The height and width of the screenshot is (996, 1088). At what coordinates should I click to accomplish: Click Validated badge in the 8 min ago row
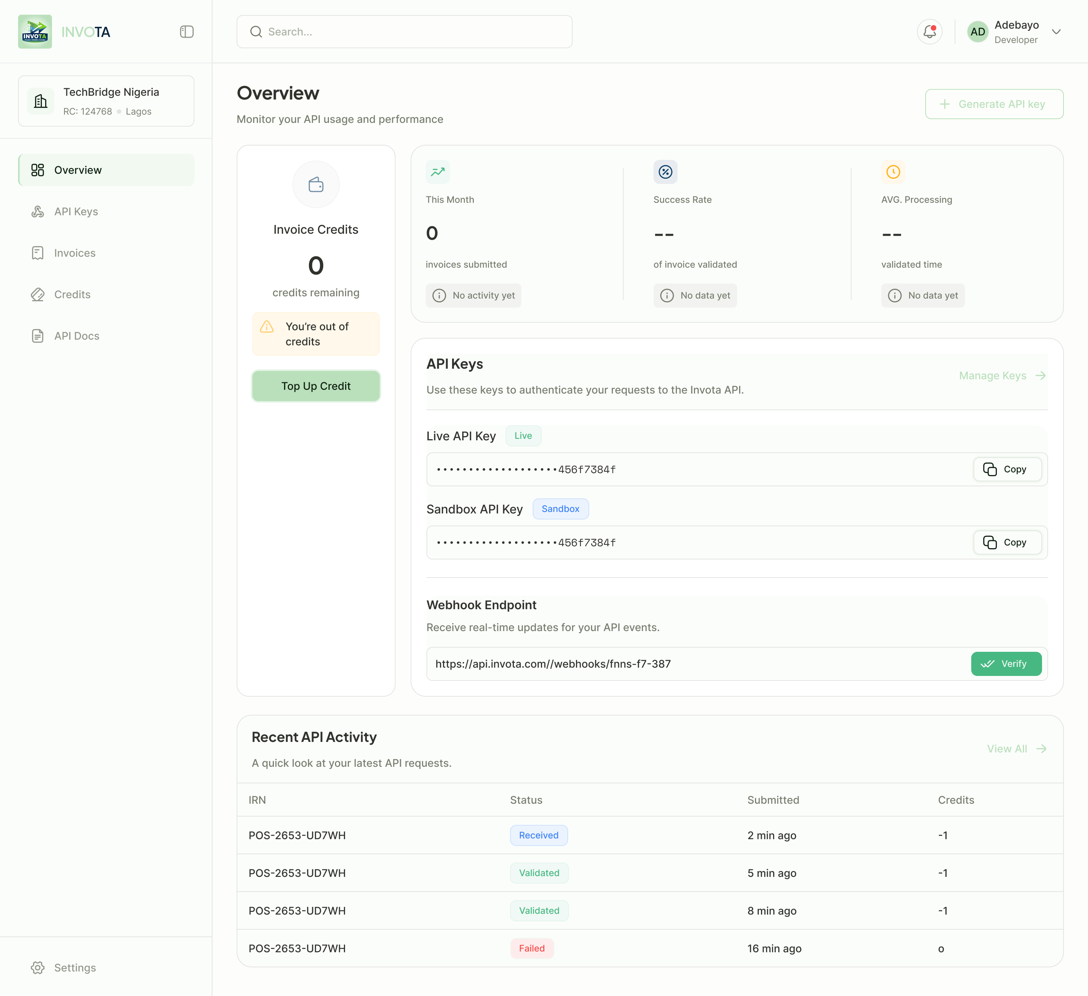tap(539, 911)
